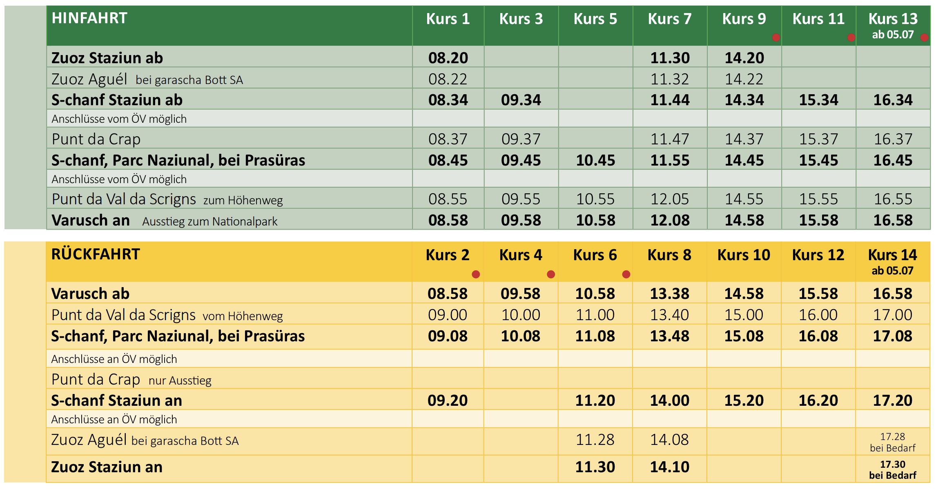
Task: Click 08.20 Zuoz Staziun departure time
Action: pos(448,58)
